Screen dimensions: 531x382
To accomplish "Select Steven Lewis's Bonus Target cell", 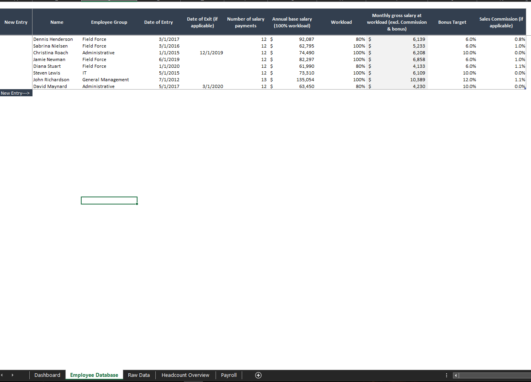I will (452, 73).
